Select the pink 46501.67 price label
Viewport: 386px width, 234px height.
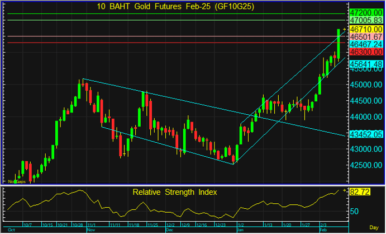[x=365, y=36]
